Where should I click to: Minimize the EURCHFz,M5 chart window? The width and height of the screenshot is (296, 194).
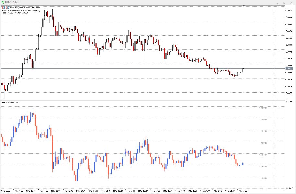pyautogui.click(x=277, y=3)
